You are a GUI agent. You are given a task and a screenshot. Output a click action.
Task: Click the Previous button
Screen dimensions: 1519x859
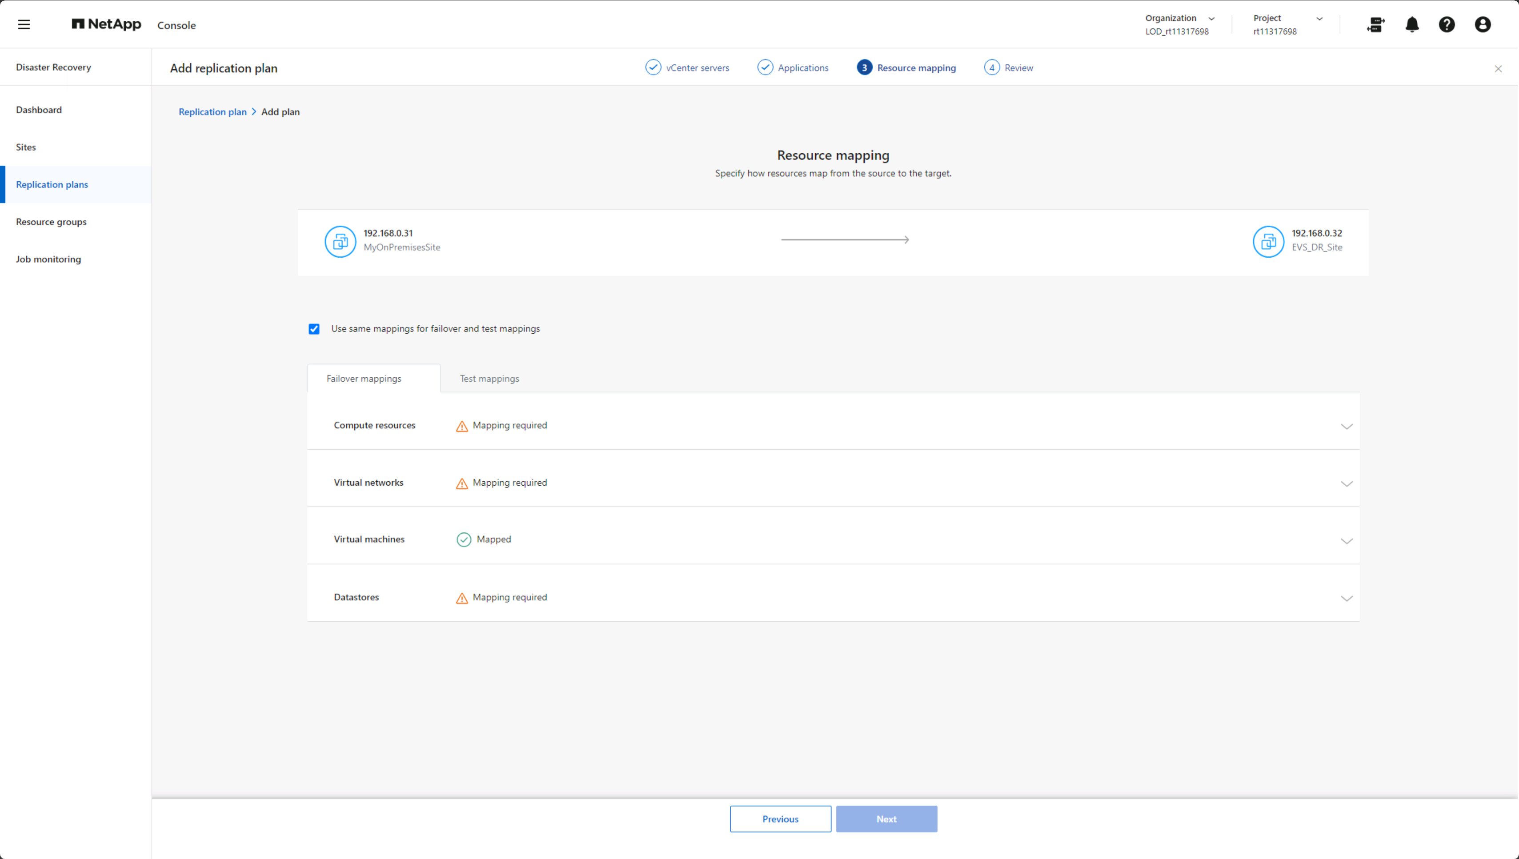[780, 819]
